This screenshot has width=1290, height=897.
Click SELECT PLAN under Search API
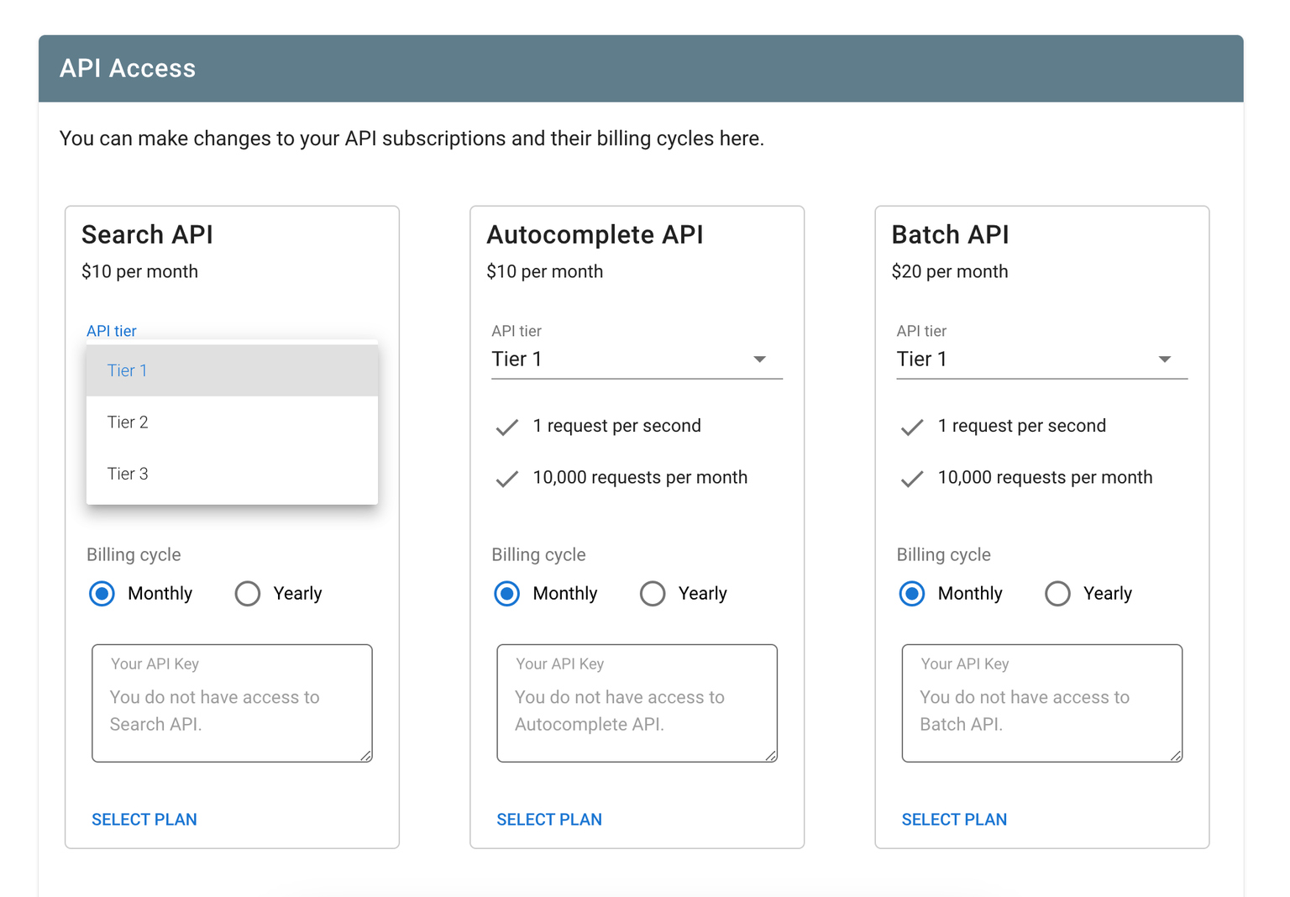[x=144, y=819]
